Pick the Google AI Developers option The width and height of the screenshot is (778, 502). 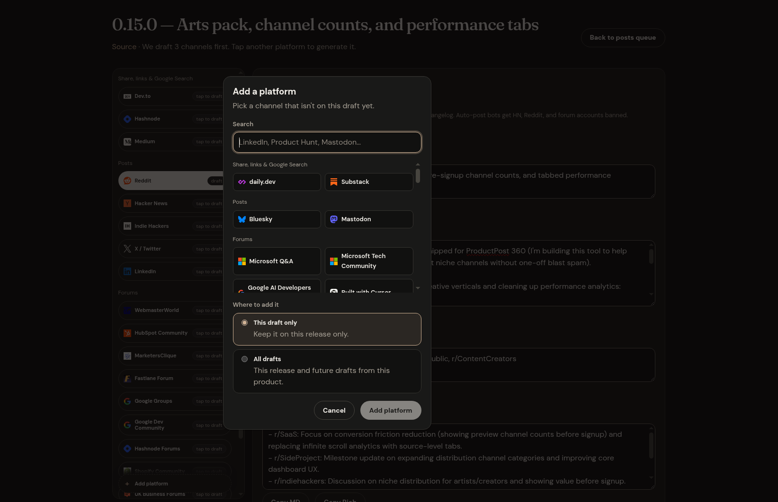(x=277, y=286)
